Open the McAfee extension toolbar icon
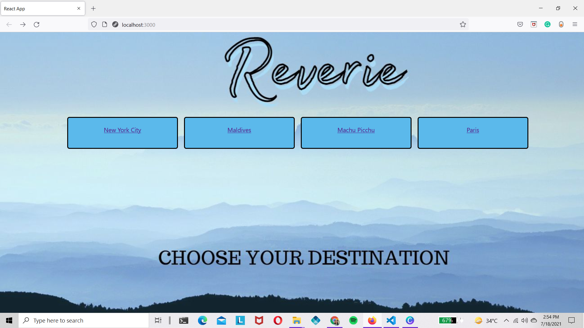This screenshot has width=584, height=328. point(534,25)
